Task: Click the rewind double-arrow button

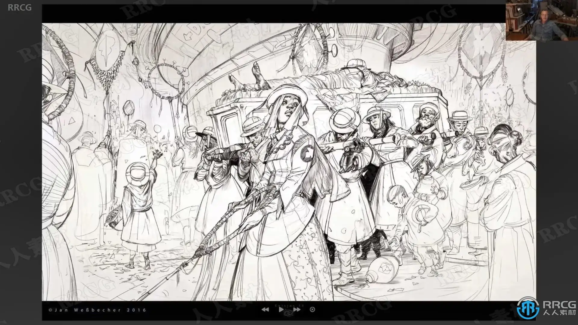Action: [265, 310]
